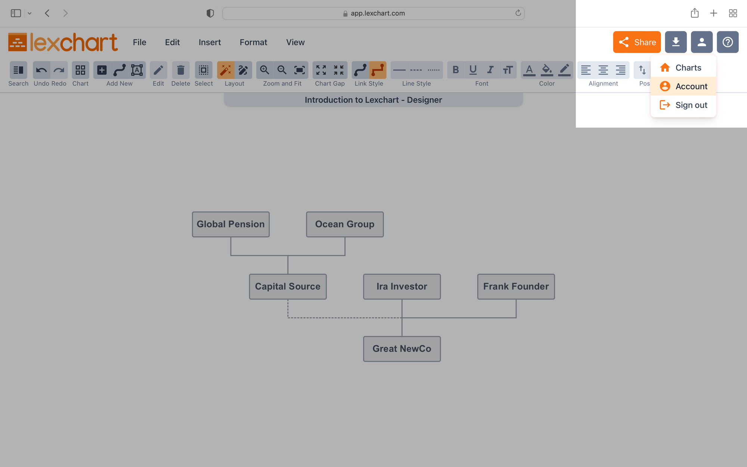The height and width of the screenshot is (467, 747).
Task: Click the Share button
Action: click(637, 42)
